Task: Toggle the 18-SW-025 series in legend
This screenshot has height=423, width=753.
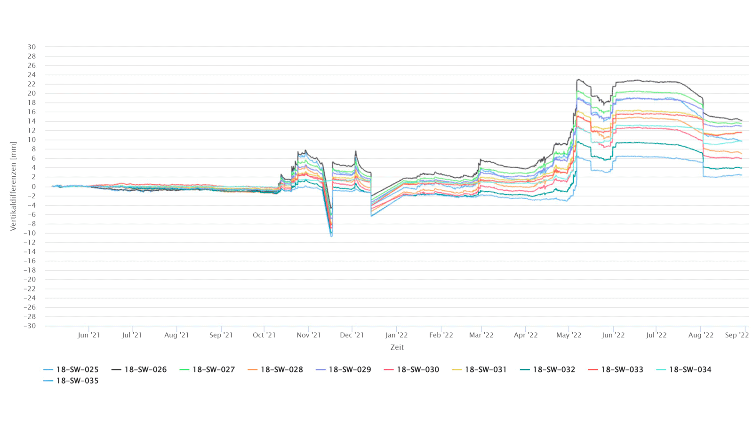Action: (x=71, y=369)
